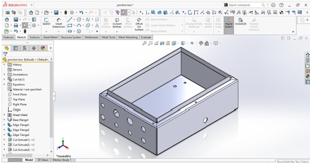
Task: Open the Appearances task pane icon
Action: point(307,76)
